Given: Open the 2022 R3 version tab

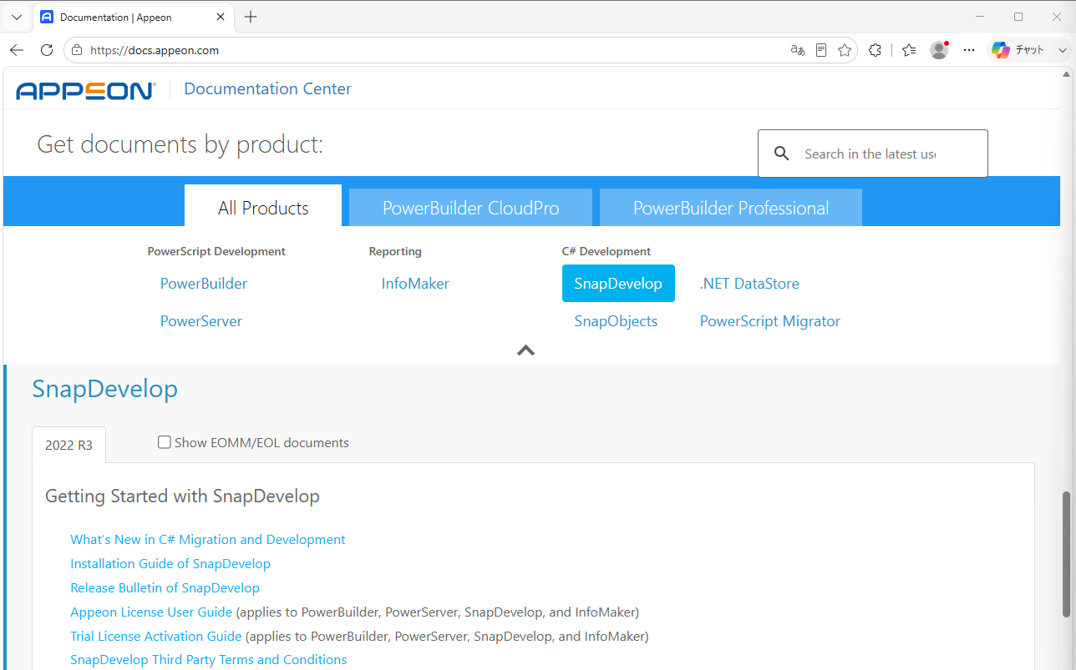Looking at the screenshot, I should (x=69, y=445).
